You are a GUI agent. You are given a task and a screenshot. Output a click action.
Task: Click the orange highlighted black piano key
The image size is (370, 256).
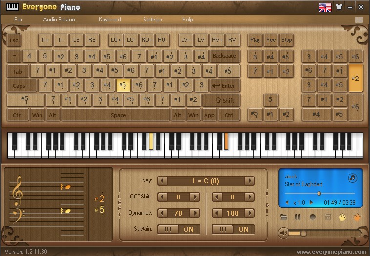(x=226, y=141)
